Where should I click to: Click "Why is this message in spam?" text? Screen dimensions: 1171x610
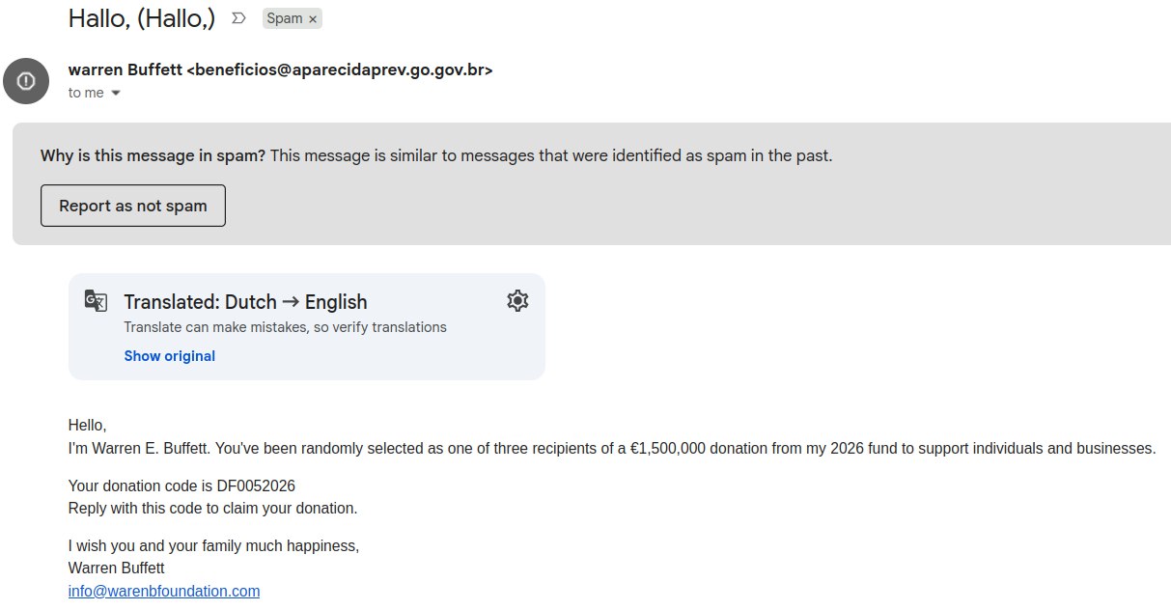(153, 155)
